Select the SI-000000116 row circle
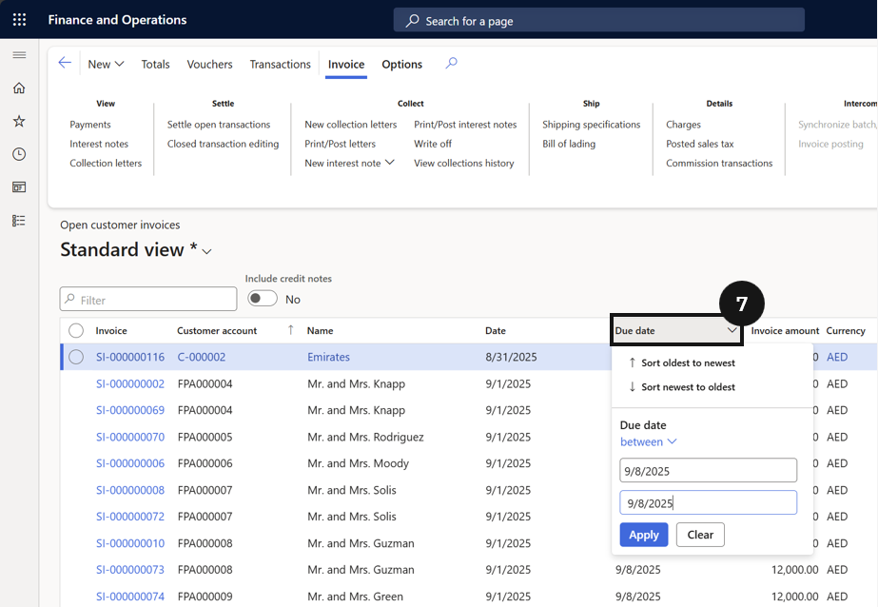Screen dimensions: 878x607 tap(76, 357)
